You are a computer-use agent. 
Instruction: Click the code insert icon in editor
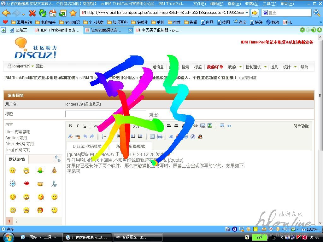(229, 126)
